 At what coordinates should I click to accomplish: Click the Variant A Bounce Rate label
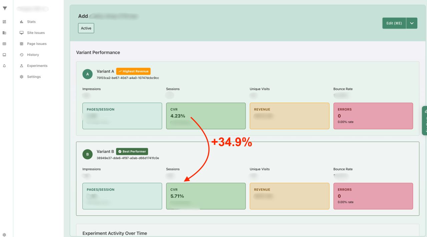coord(343,89)
